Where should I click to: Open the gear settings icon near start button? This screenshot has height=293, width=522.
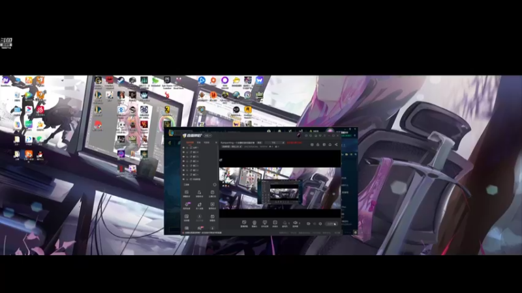point(320,223)
